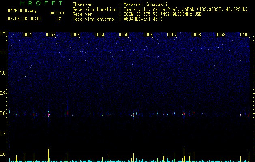Screen dimensions: 255x162
Task: Click the Observer label
Action: pos(82,4)
